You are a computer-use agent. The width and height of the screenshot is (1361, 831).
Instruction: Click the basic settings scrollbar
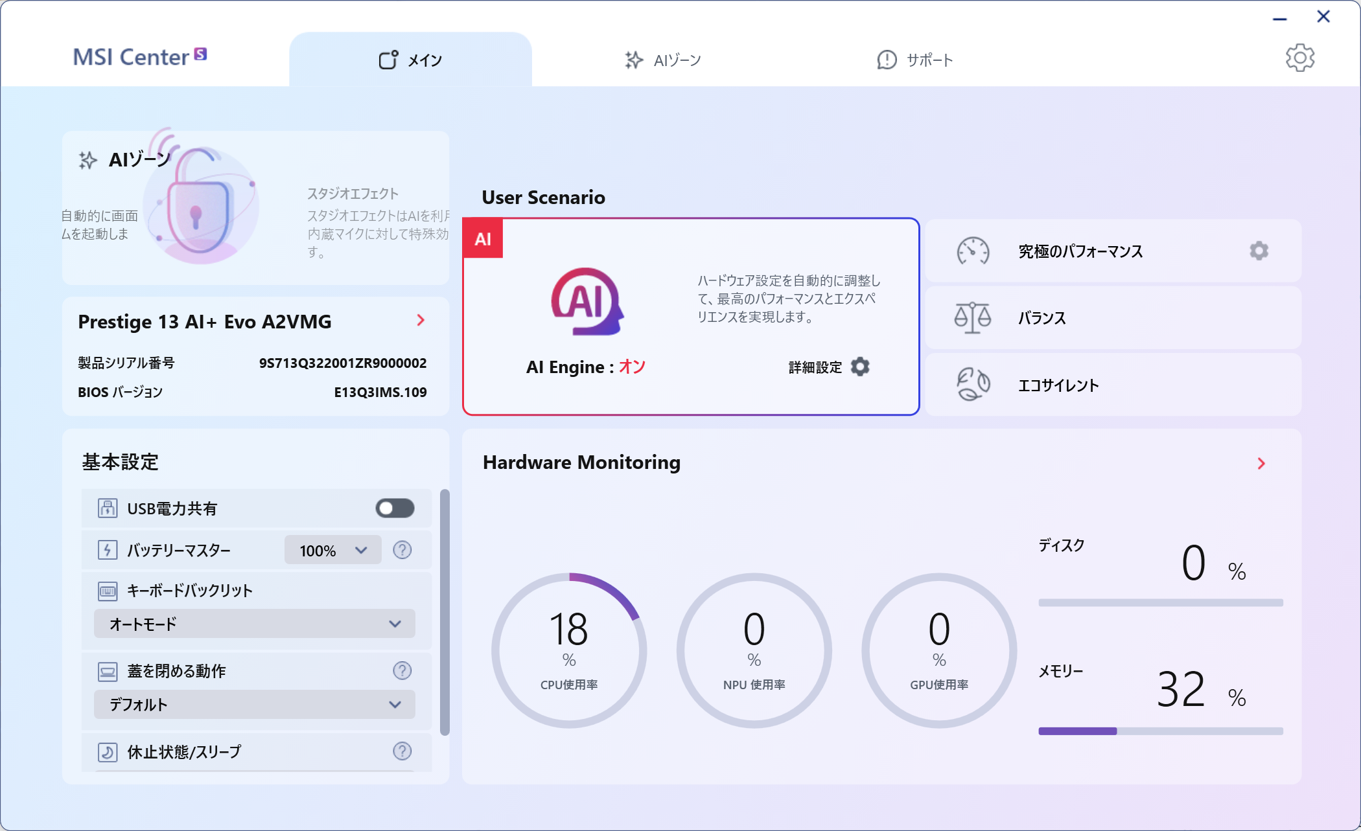[x=445, y=612]
